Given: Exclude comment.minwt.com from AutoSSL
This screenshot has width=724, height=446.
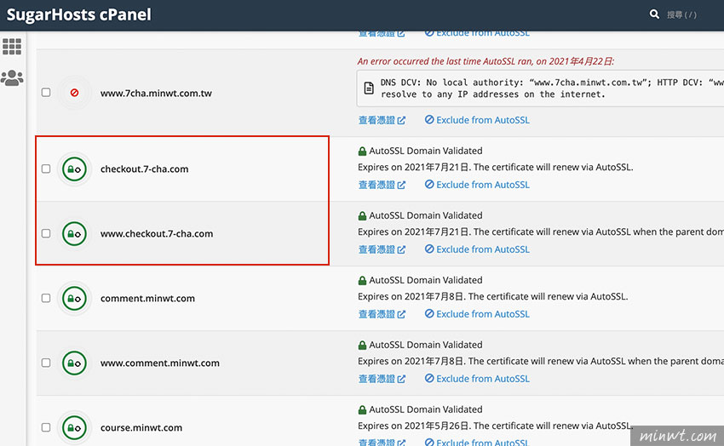Looking at the screenshot, I should [477, 313].
